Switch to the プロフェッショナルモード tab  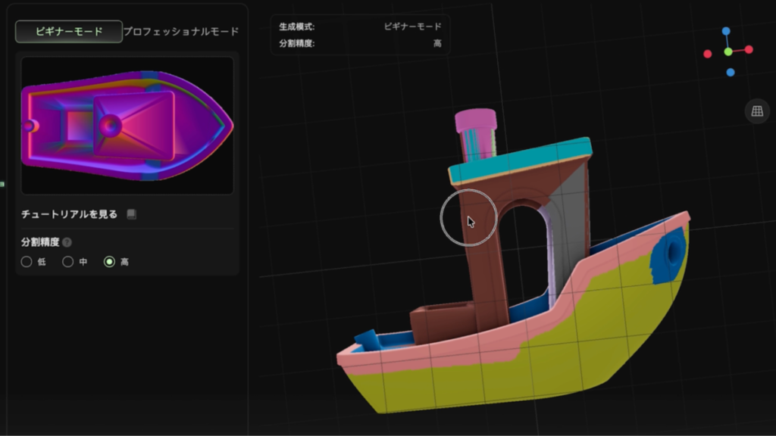181,31
